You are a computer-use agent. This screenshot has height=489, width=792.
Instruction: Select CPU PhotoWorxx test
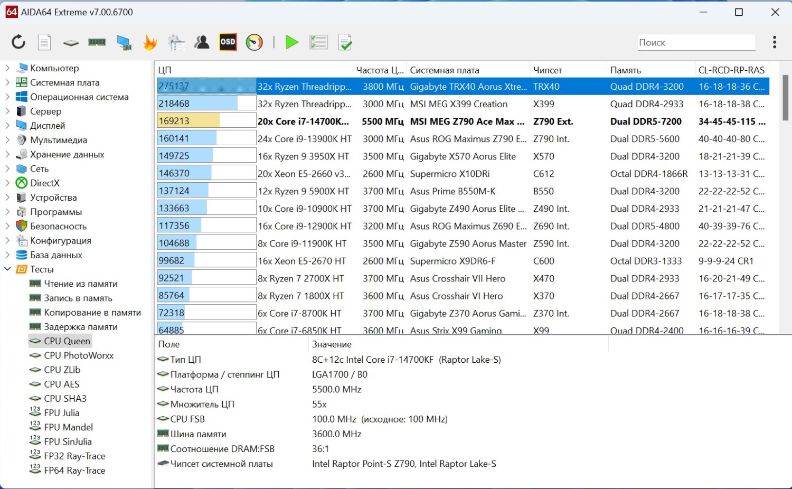click(x=79, y=355)
